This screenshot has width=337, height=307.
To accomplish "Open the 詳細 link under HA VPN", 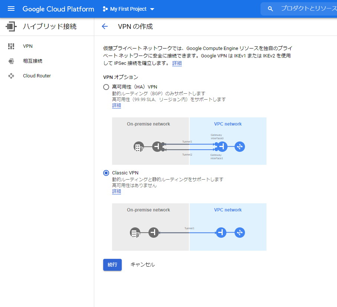I will (117, 106).
